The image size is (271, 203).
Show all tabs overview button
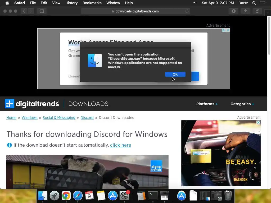point(257,11)
